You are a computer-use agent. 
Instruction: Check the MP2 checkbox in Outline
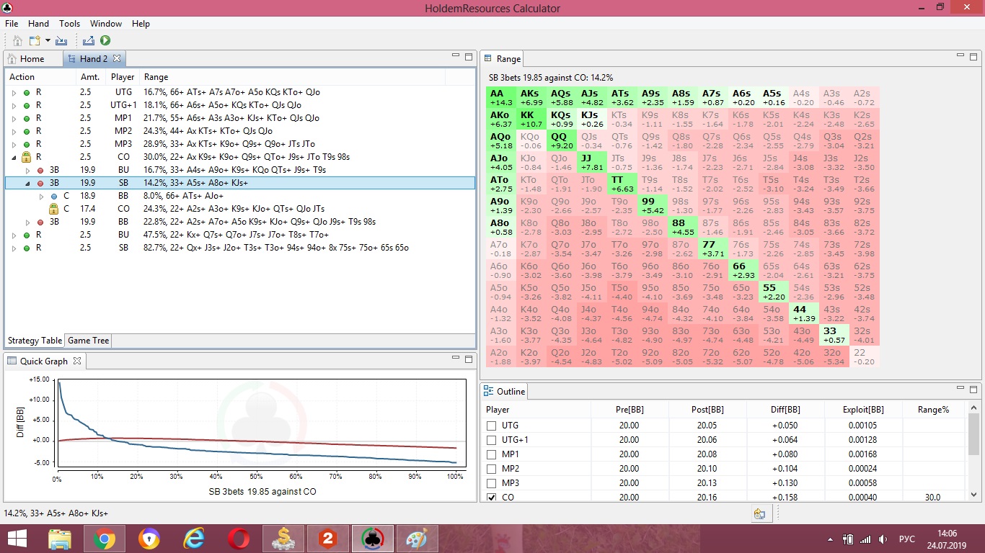[x=492, y=469]
